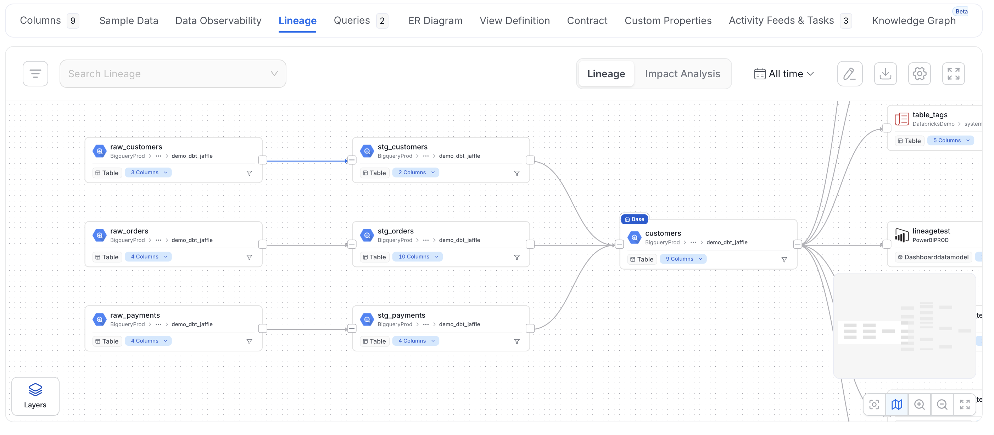Expand 3 Columns on raw_customers
The image size is (994, 435).
pos(149,173)
